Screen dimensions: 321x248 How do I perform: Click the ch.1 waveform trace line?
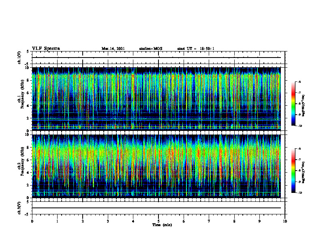click(156, 58)
